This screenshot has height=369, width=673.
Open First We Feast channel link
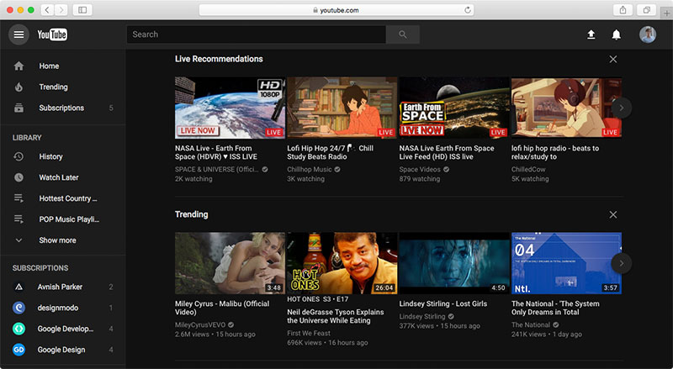click(309, 333)
